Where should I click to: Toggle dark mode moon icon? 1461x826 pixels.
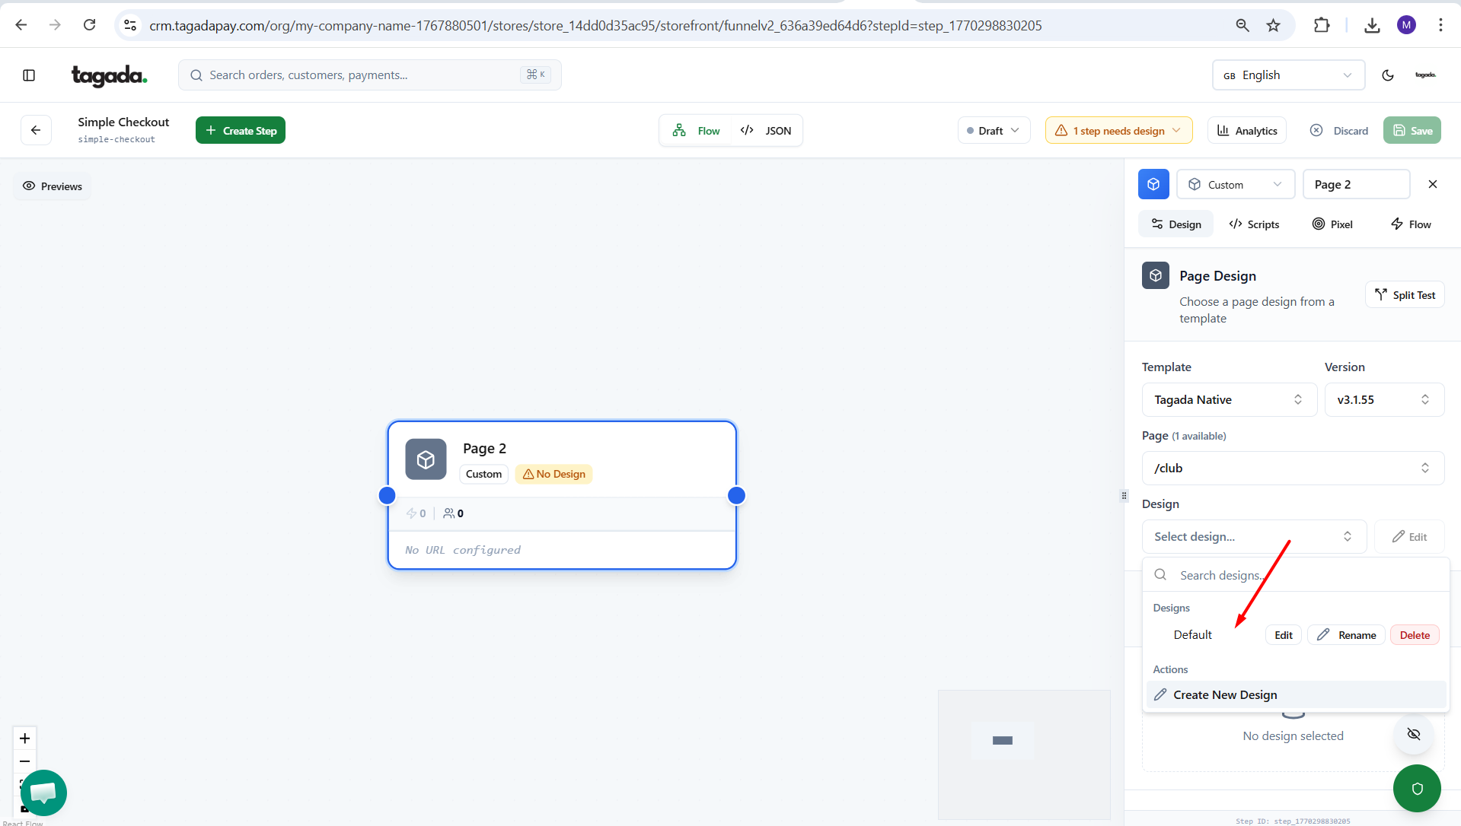[x=1387, y=75]
